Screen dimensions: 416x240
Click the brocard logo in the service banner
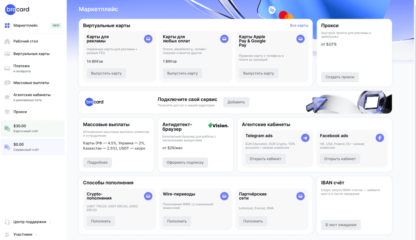click(x=94, y=102)
